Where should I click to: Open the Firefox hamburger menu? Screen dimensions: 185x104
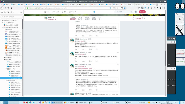164,8
